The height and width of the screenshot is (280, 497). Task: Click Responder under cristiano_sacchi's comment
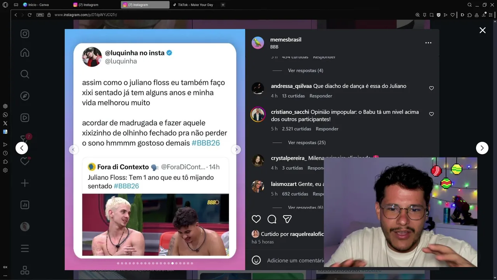coord(327,129)
